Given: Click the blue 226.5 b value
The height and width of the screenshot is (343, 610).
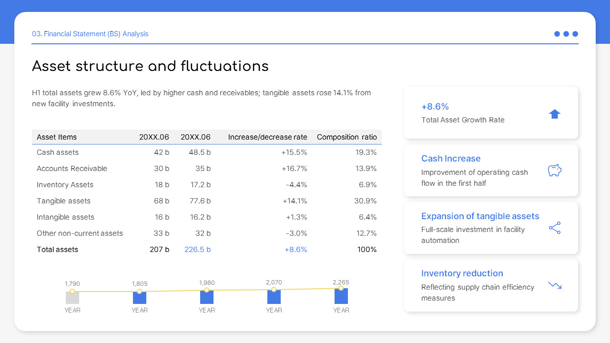Looking at the screenshot, I should click(x=197, y=249).
